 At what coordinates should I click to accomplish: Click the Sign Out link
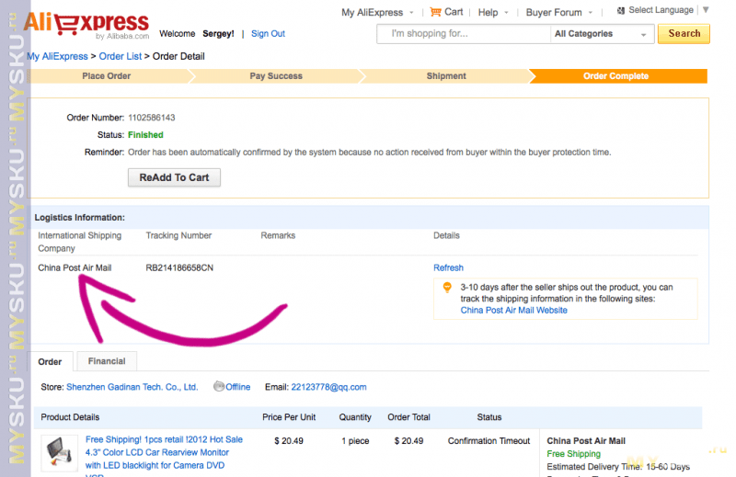(x=268, y=34)
